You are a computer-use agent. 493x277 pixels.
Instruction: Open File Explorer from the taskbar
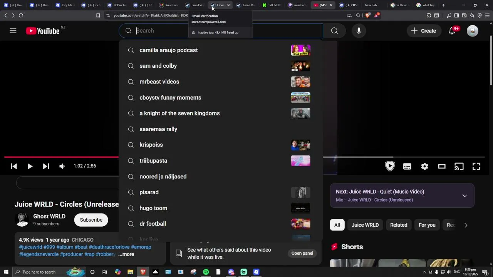130,272
